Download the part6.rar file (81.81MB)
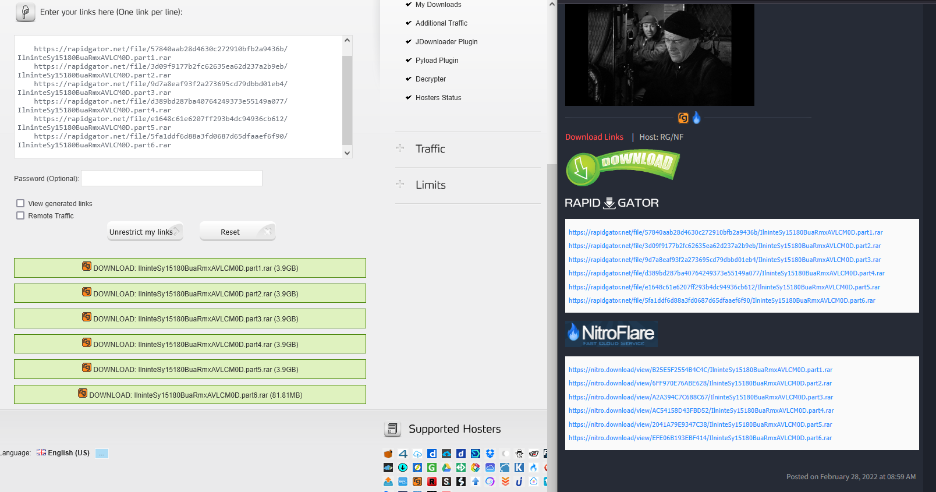 [190, 395]
